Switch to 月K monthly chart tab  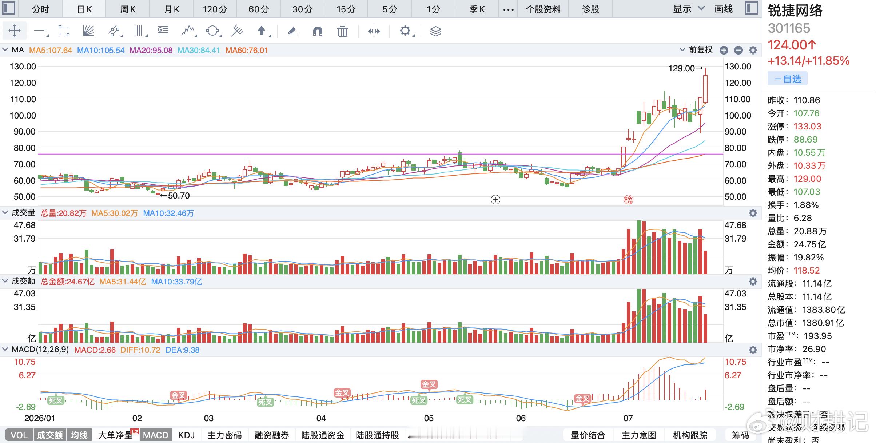[x=172, y=9]
